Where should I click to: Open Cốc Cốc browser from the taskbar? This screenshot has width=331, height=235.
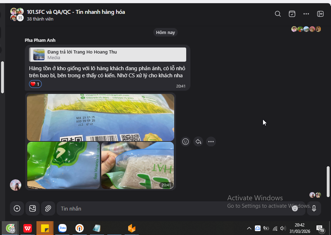coord(10,228)
